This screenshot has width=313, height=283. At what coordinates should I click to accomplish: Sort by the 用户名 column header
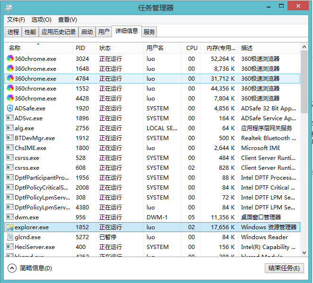(x=162, y=48)
